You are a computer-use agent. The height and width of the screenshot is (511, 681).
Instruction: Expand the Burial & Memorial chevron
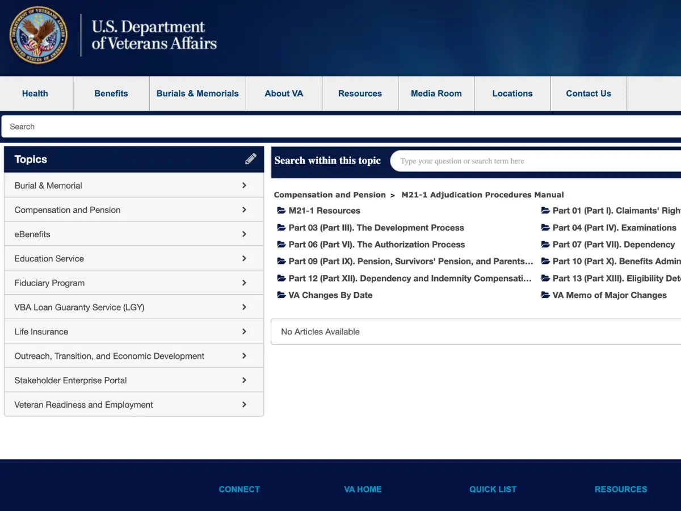(x=244, y=185)
